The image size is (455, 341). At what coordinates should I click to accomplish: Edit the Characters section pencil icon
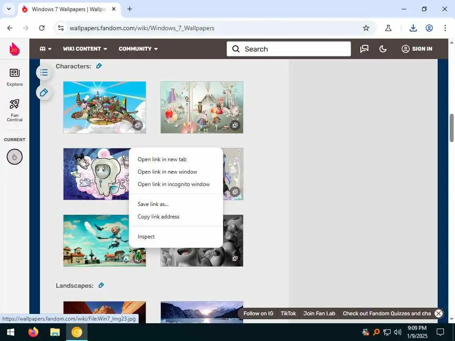point(99,66)
